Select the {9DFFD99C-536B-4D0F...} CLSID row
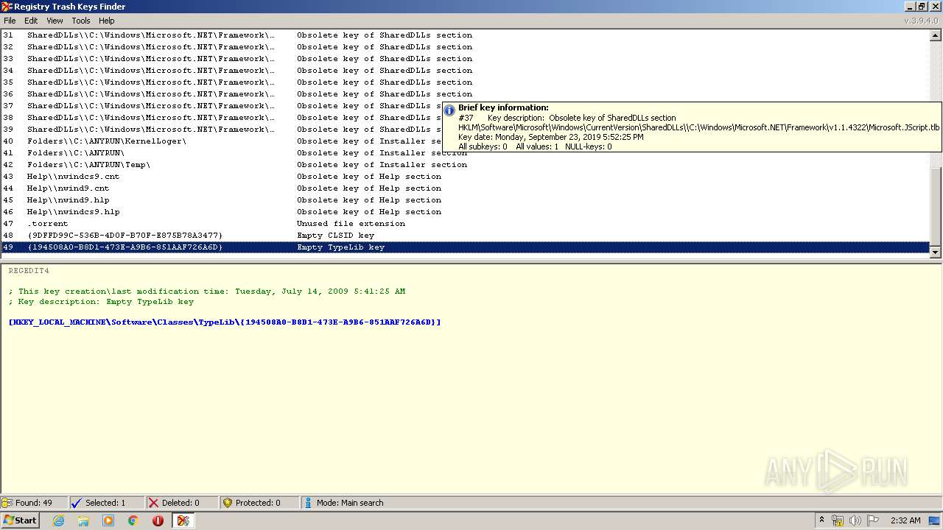Viewport: 943px width, 530px height. coord(466,236)
